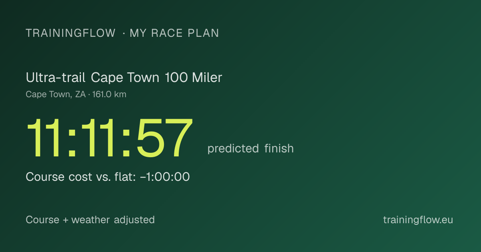This screenshot has height=252, width=481.
Task: Click the word Miler in the race title
Action: pos(207,77)
